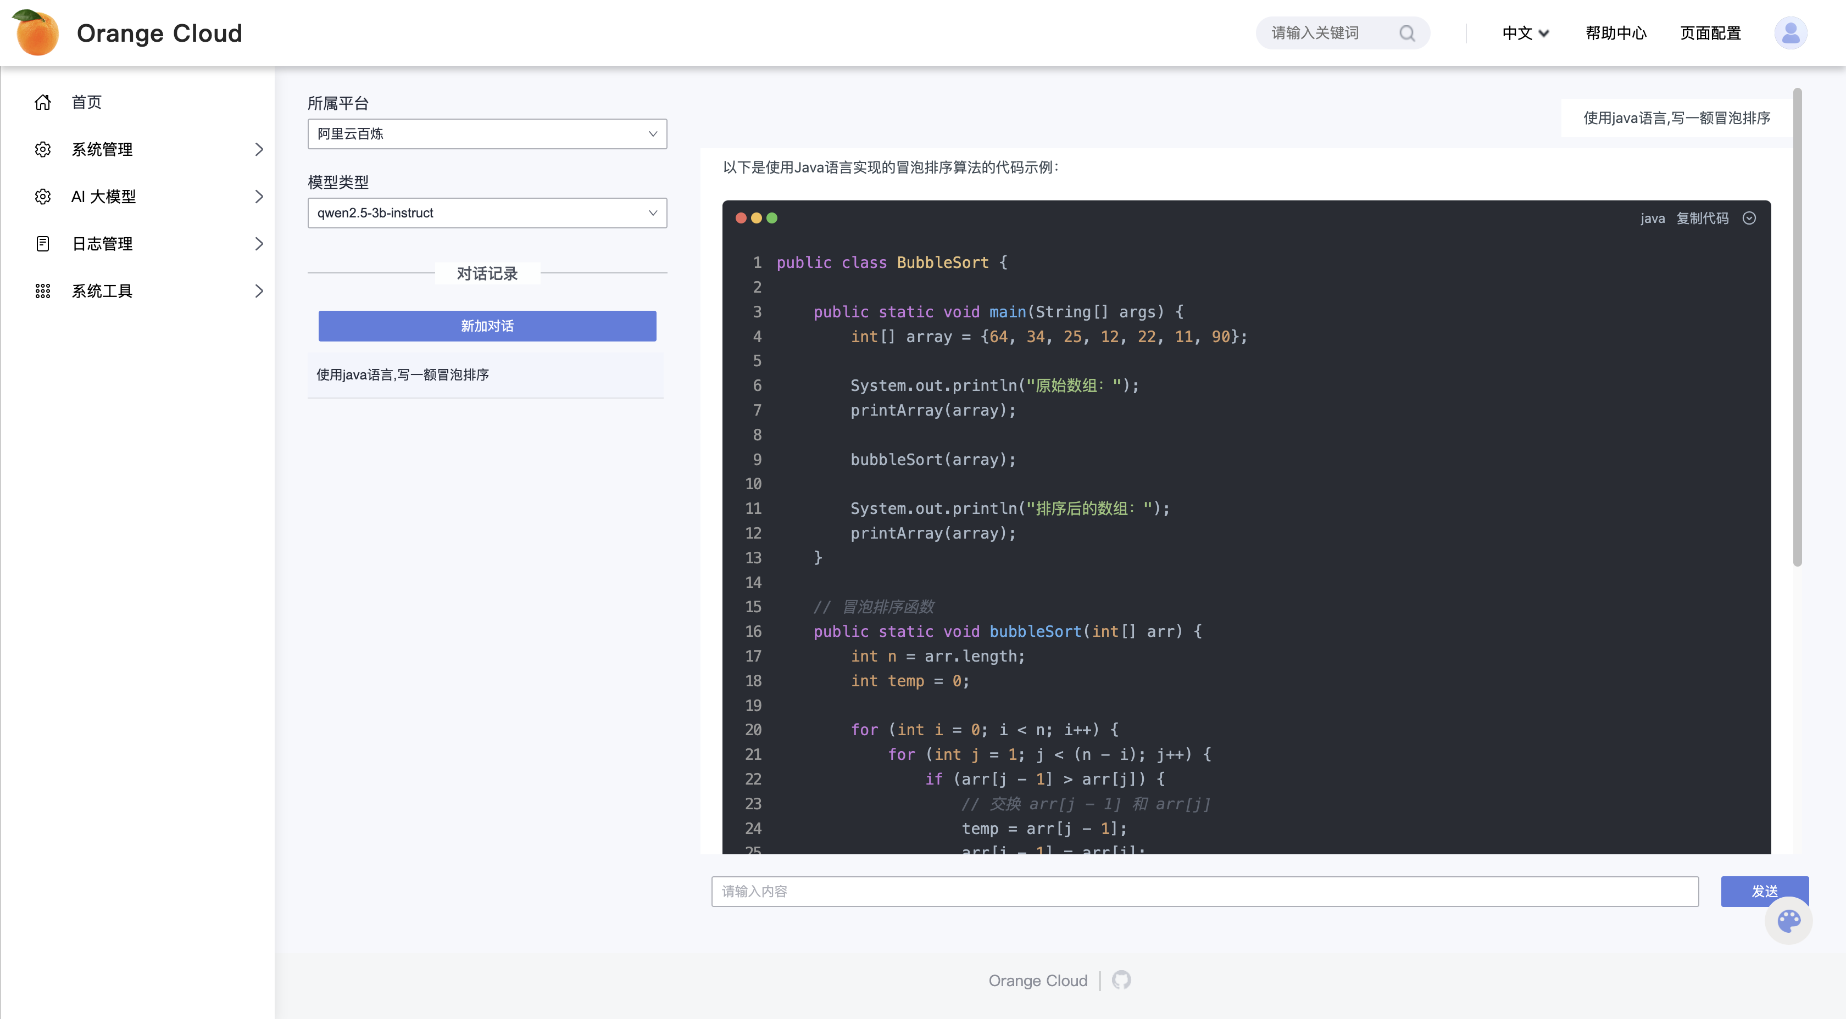
Task: Open 帮助中心 in the top bar
Action: click(x=1616, y=33)
